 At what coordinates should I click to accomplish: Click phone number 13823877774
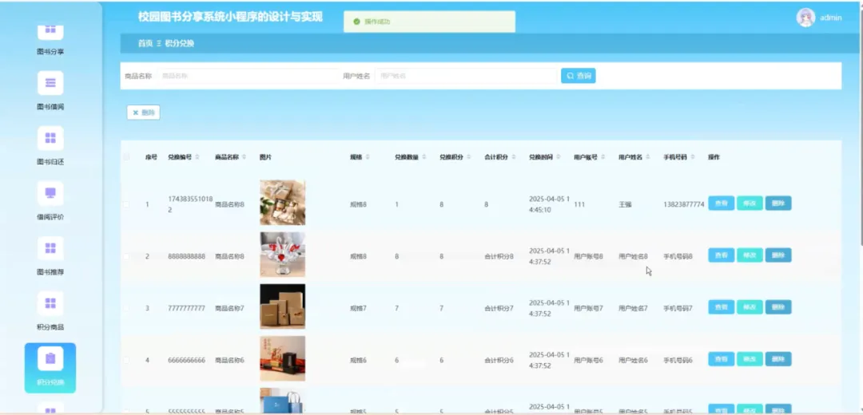pos(683,204)
